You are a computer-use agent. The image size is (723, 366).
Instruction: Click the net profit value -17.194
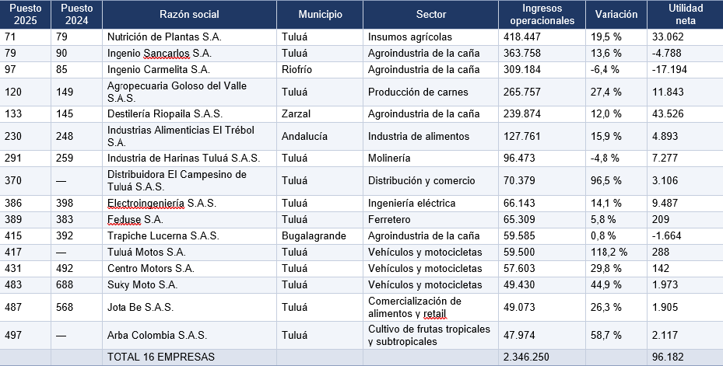pyautogui.click(x=669, y=69)
